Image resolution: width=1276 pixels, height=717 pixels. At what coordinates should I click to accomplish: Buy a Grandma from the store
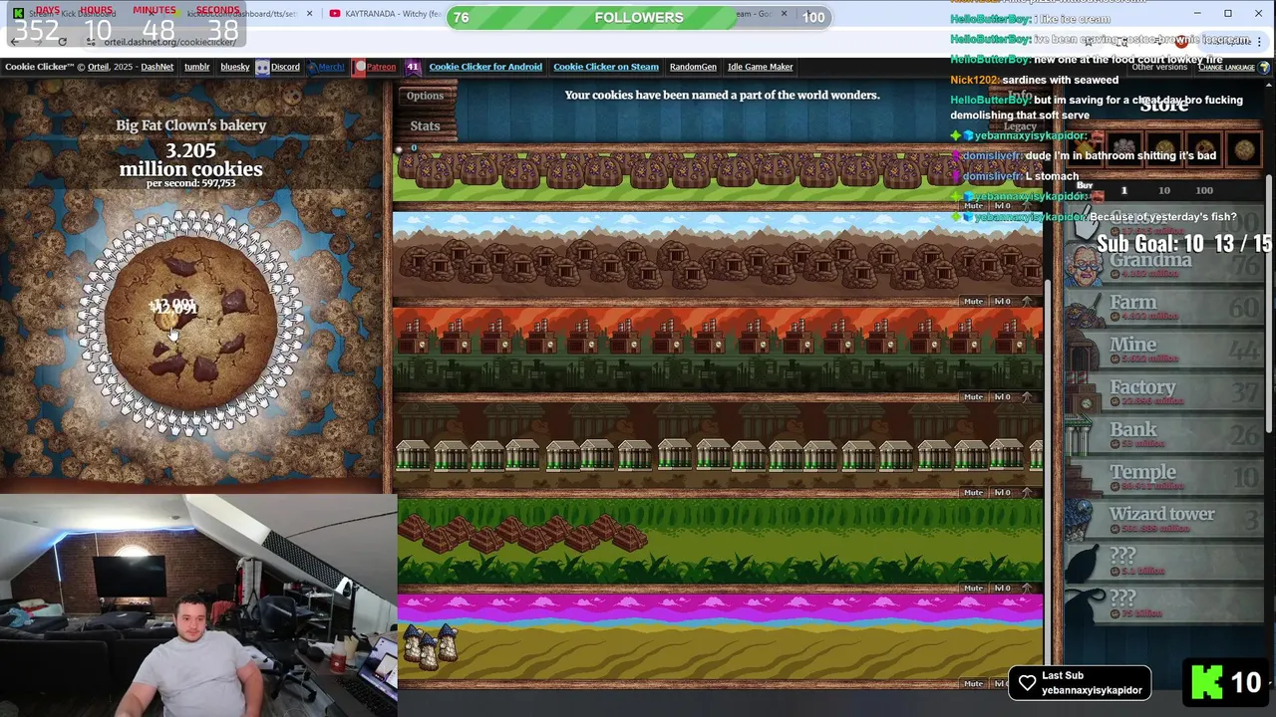(1164, 266)
